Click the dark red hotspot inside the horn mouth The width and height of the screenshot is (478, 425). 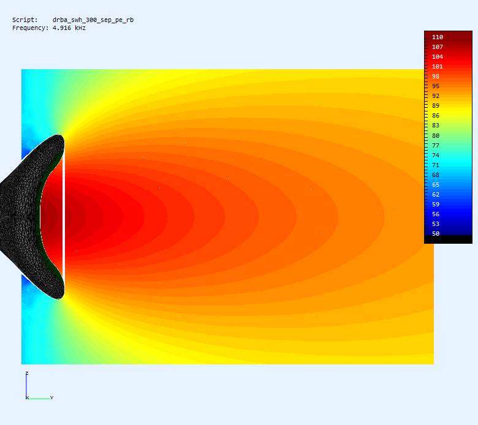coord(50,217)
